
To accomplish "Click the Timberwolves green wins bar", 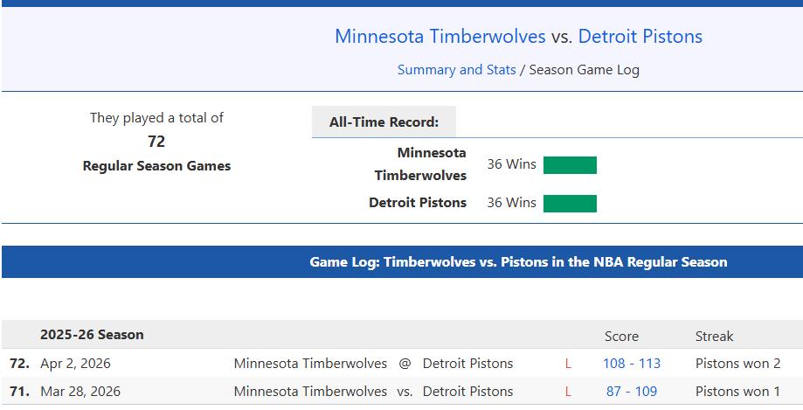I will [570, 165].
